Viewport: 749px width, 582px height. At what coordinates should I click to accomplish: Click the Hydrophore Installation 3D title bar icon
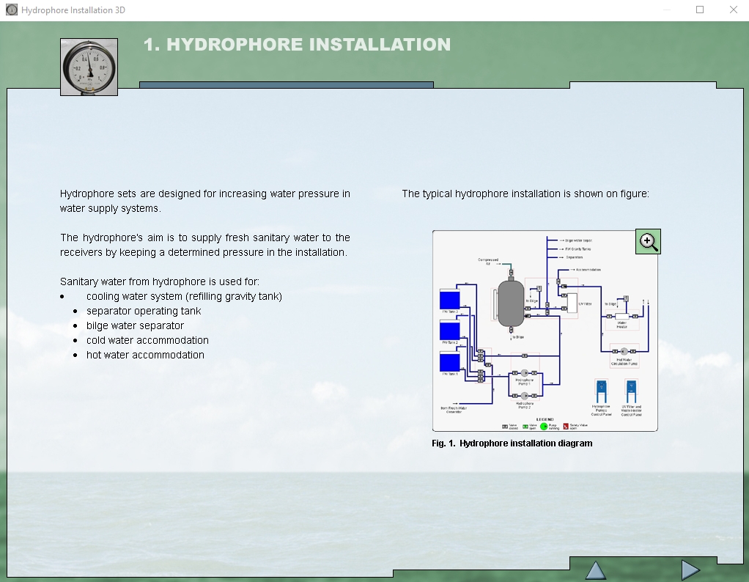(12, 10)
